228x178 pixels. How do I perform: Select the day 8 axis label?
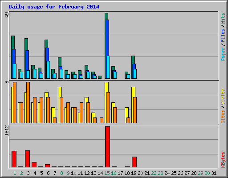[61, 173]
